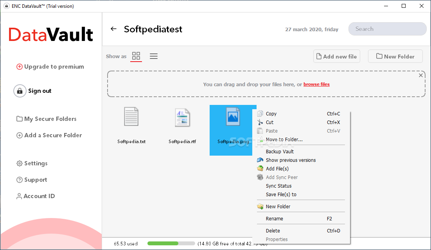Close the drag and drop banner

click(420, 75)
